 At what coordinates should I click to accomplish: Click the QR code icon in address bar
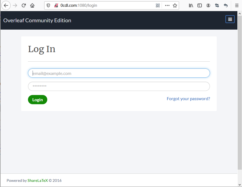click(158, 5)
